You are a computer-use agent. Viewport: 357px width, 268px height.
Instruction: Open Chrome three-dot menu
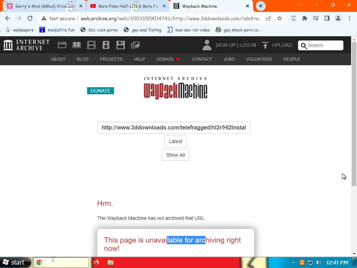(x=349, y=18)
